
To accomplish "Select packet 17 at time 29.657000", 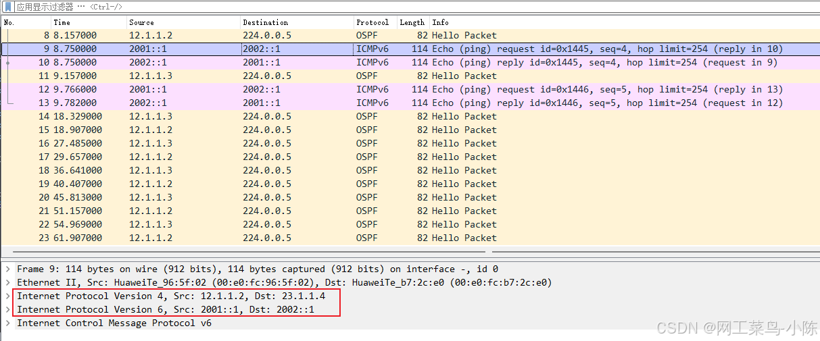I will 410,157.
